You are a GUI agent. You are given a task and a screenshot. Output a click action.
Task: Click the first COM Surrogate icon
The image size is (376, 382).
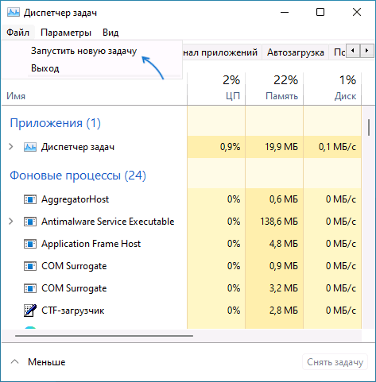point(30,266)
